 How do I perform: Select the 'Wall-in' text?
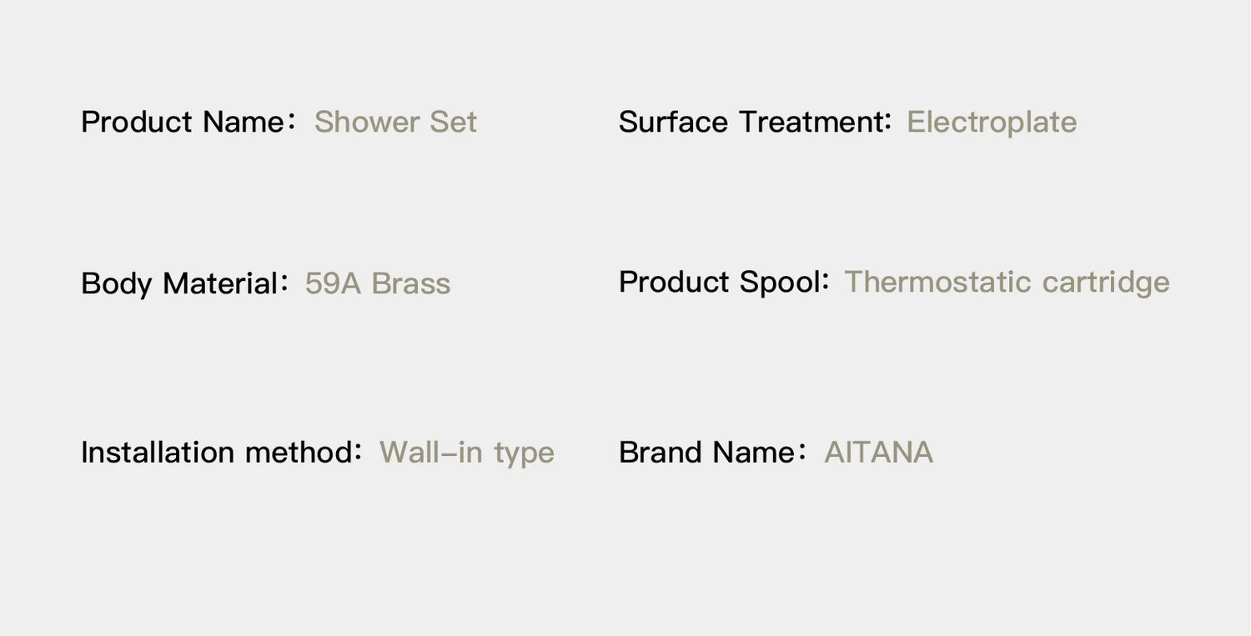[x=430, y=453]
